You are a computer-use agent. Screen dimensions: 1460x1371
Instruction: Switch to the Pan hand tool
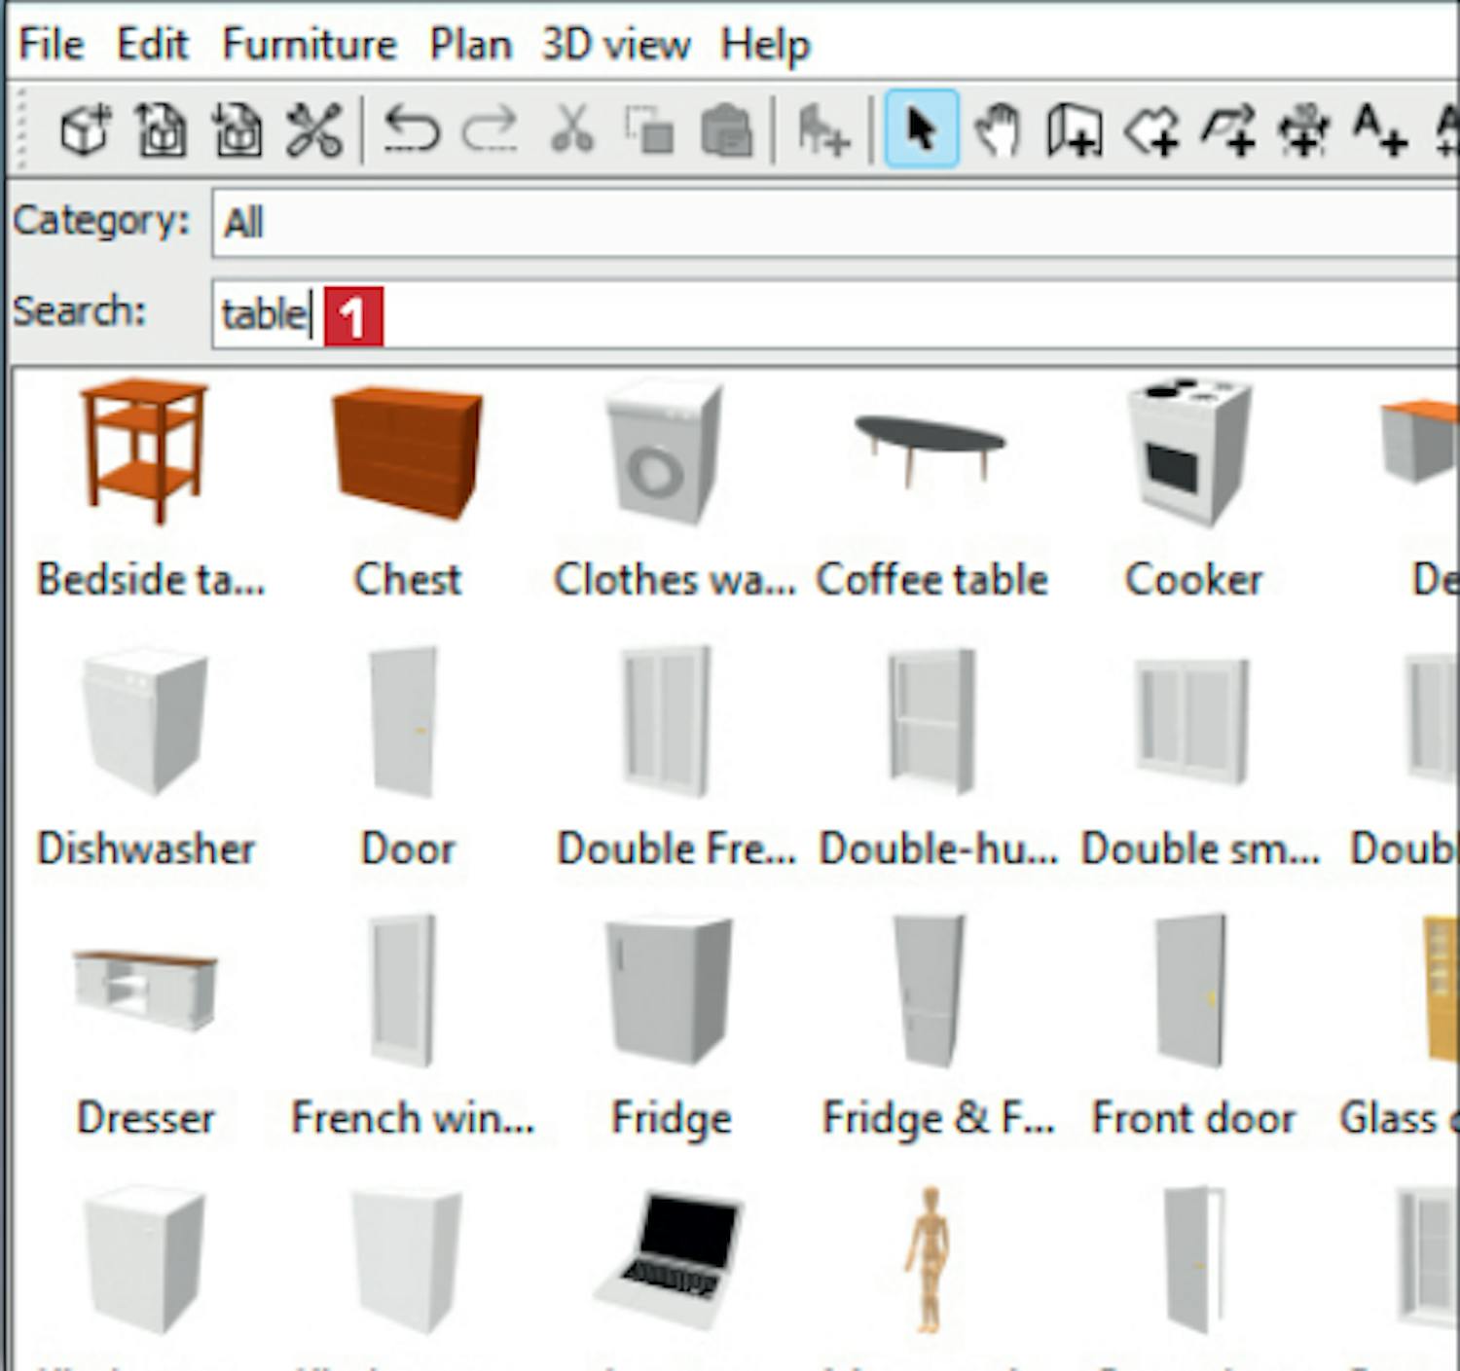[998, 130]
